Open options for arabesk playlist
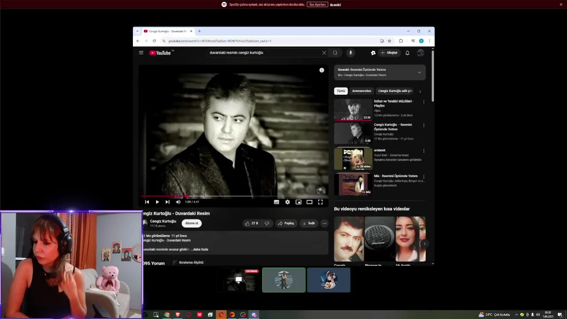The image size is (567, 319). pyautogui.click(x=423, y=151)
